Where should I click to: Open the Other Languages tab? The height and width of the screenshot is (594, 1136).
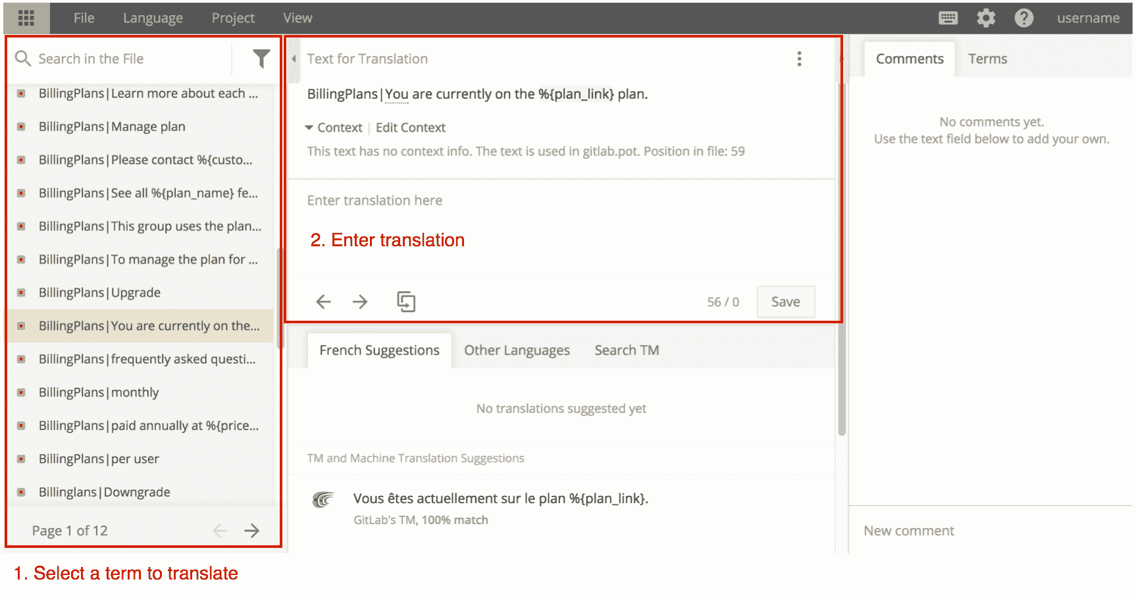pyautogui.click(x=517, y=350)
